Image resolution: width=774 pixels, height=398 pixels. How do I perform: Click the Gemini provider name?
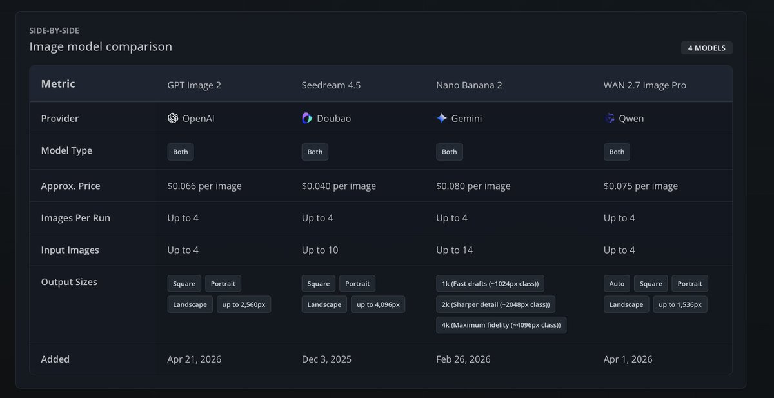[x=466, y=118]
